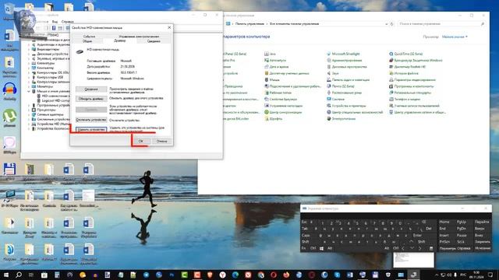
Task: Open Брандмауэр Защитника Windows item
Action: (x=416, y=61)
